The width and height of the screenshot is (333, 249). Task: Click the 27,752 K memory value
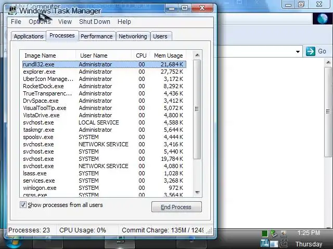click(x=172, y=72)
